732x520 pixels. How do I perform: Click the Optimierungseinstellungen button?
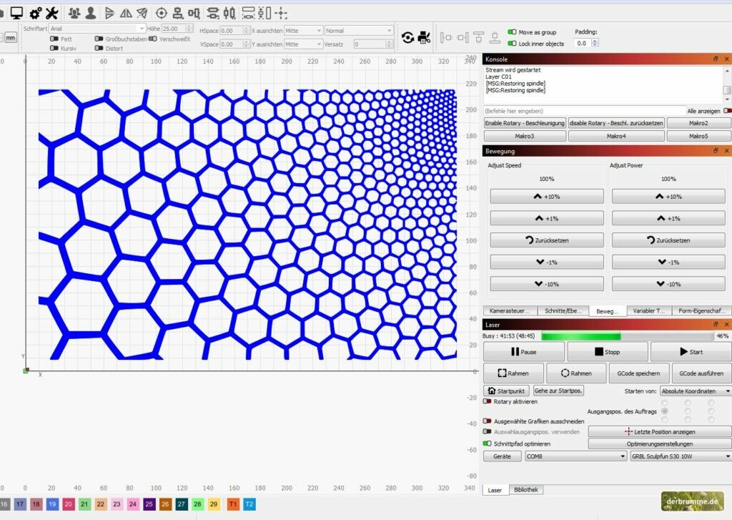(x=659, y=444)
